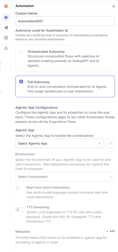
Task: Close the Automation panel with X icon
Action: pyautogui.click(x=114, y=6)
